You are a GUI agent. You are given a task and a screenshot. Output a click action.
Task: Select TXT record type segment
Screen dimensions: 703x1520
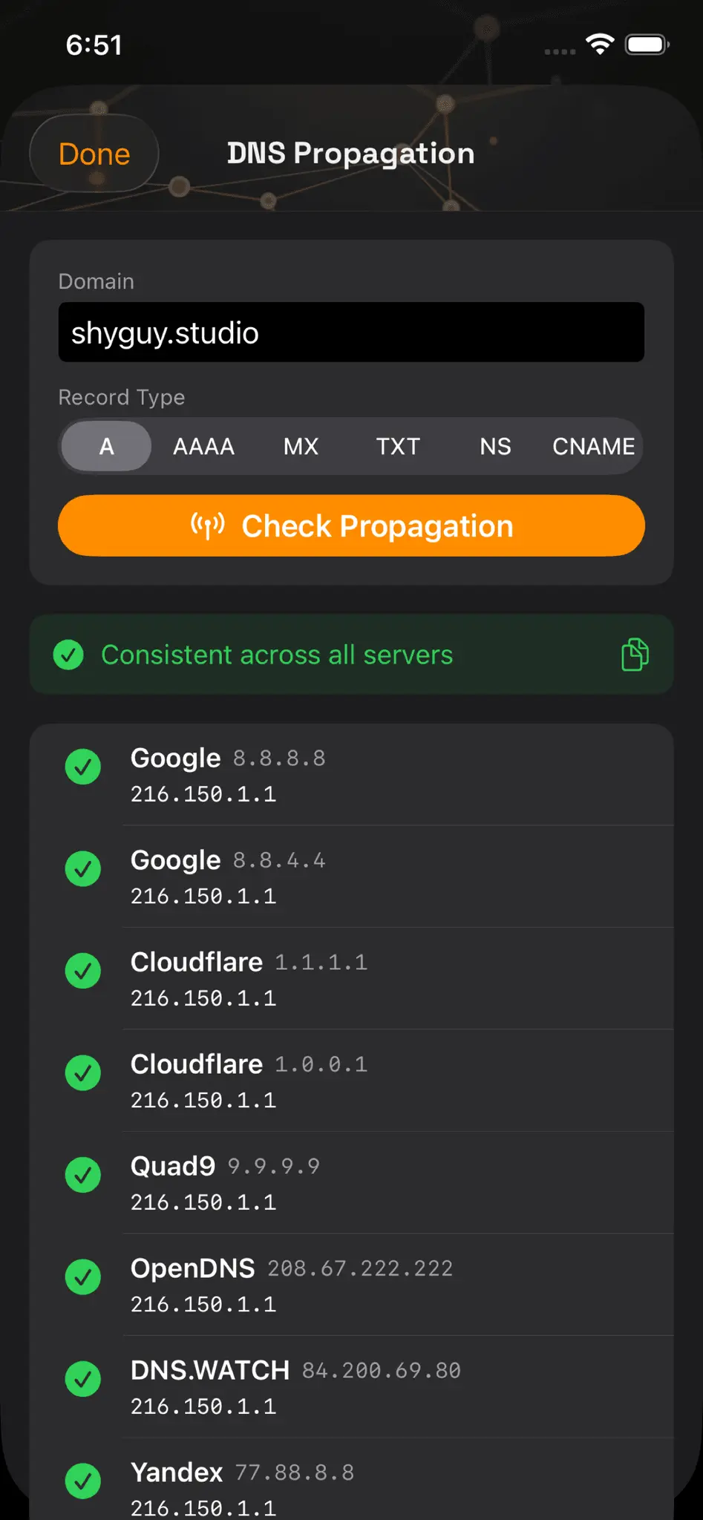[398, 446]
